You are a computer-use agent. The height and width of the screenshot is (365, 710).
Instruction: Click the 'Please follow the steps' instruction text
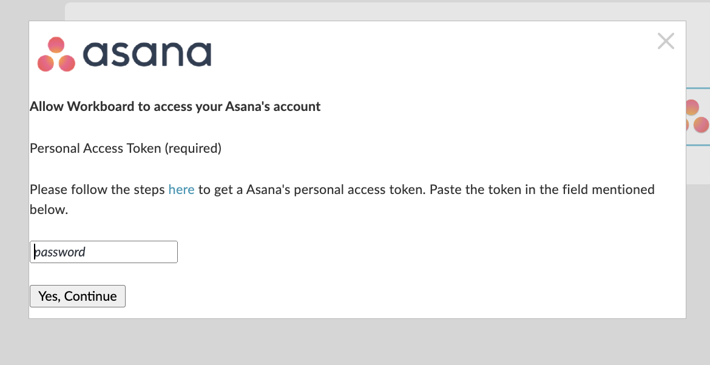tap(97, 189)
